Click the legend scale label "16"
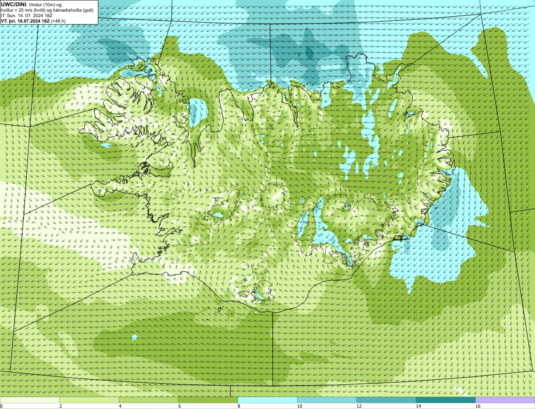 (x=478, y=406)
